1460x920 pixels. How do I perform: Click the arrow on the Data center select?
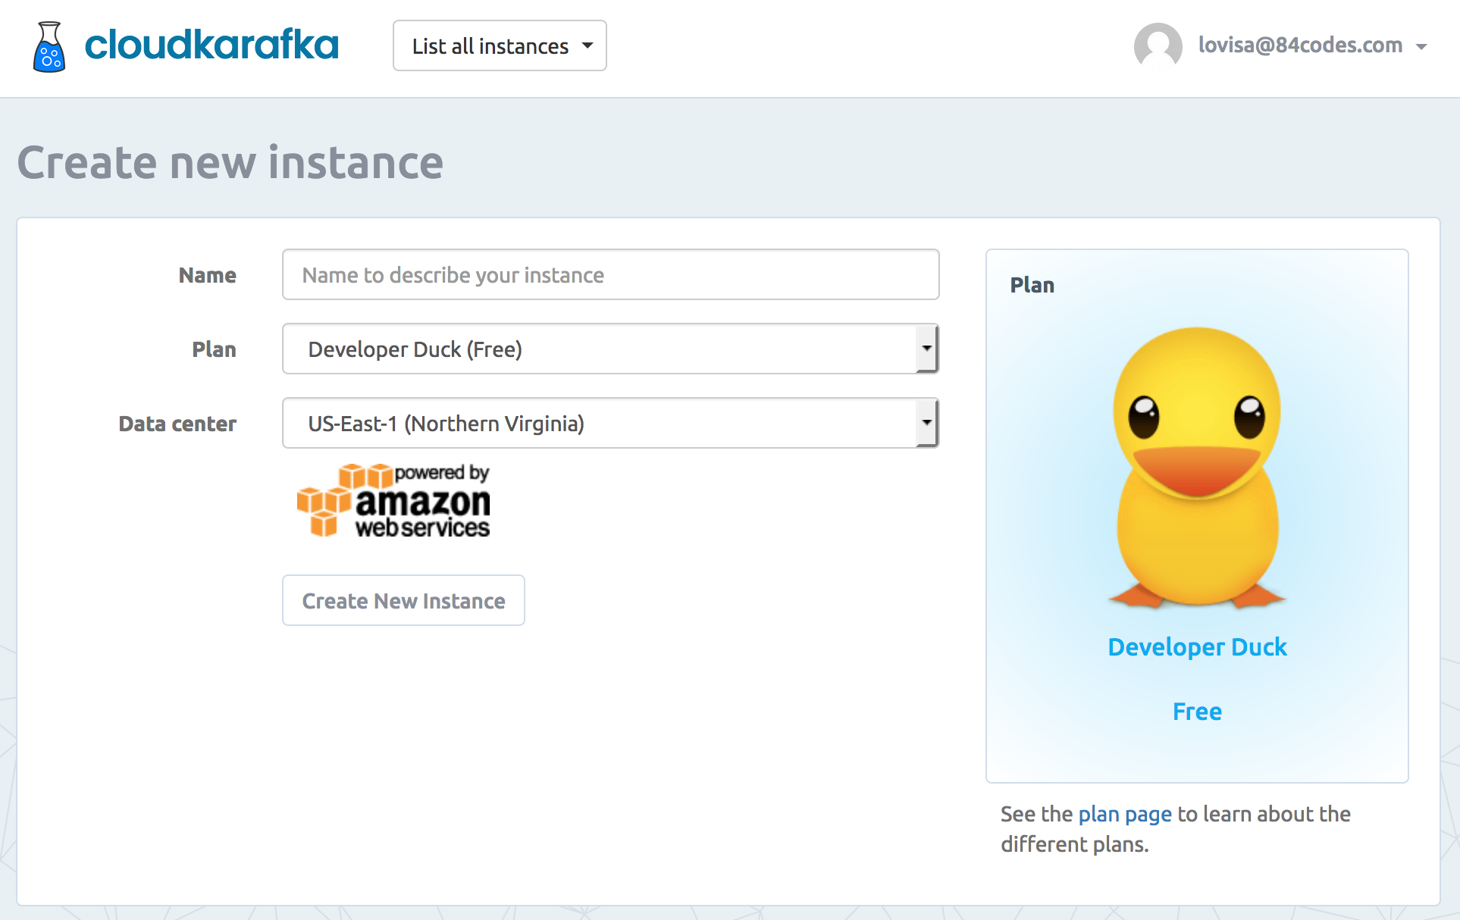pyautogui.click(x=926, y=423)
